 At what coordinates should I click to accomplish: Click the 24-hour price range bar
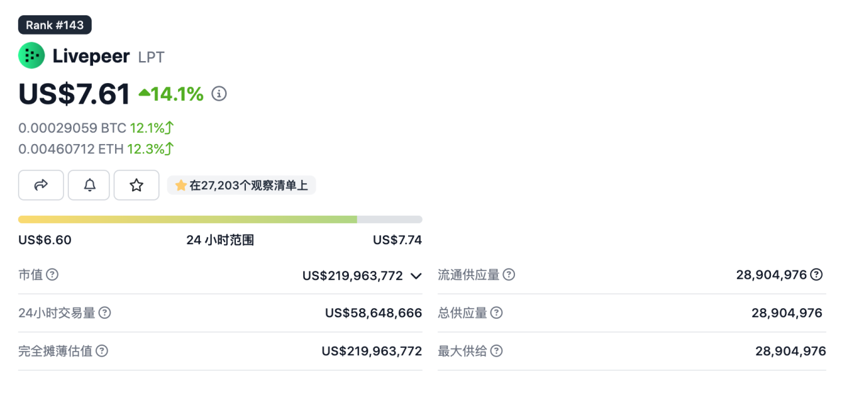tap(220, 219)
